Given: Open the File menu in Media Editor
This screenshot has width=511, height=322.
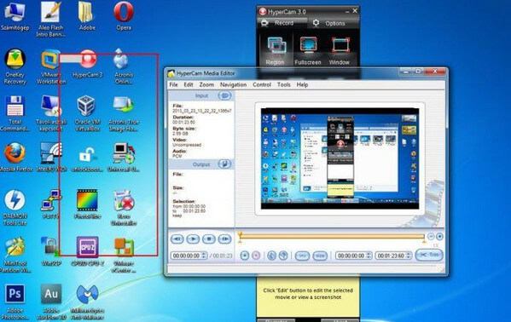Looking at the screenshot, I should pyautogui.click(x=173, y=84).
